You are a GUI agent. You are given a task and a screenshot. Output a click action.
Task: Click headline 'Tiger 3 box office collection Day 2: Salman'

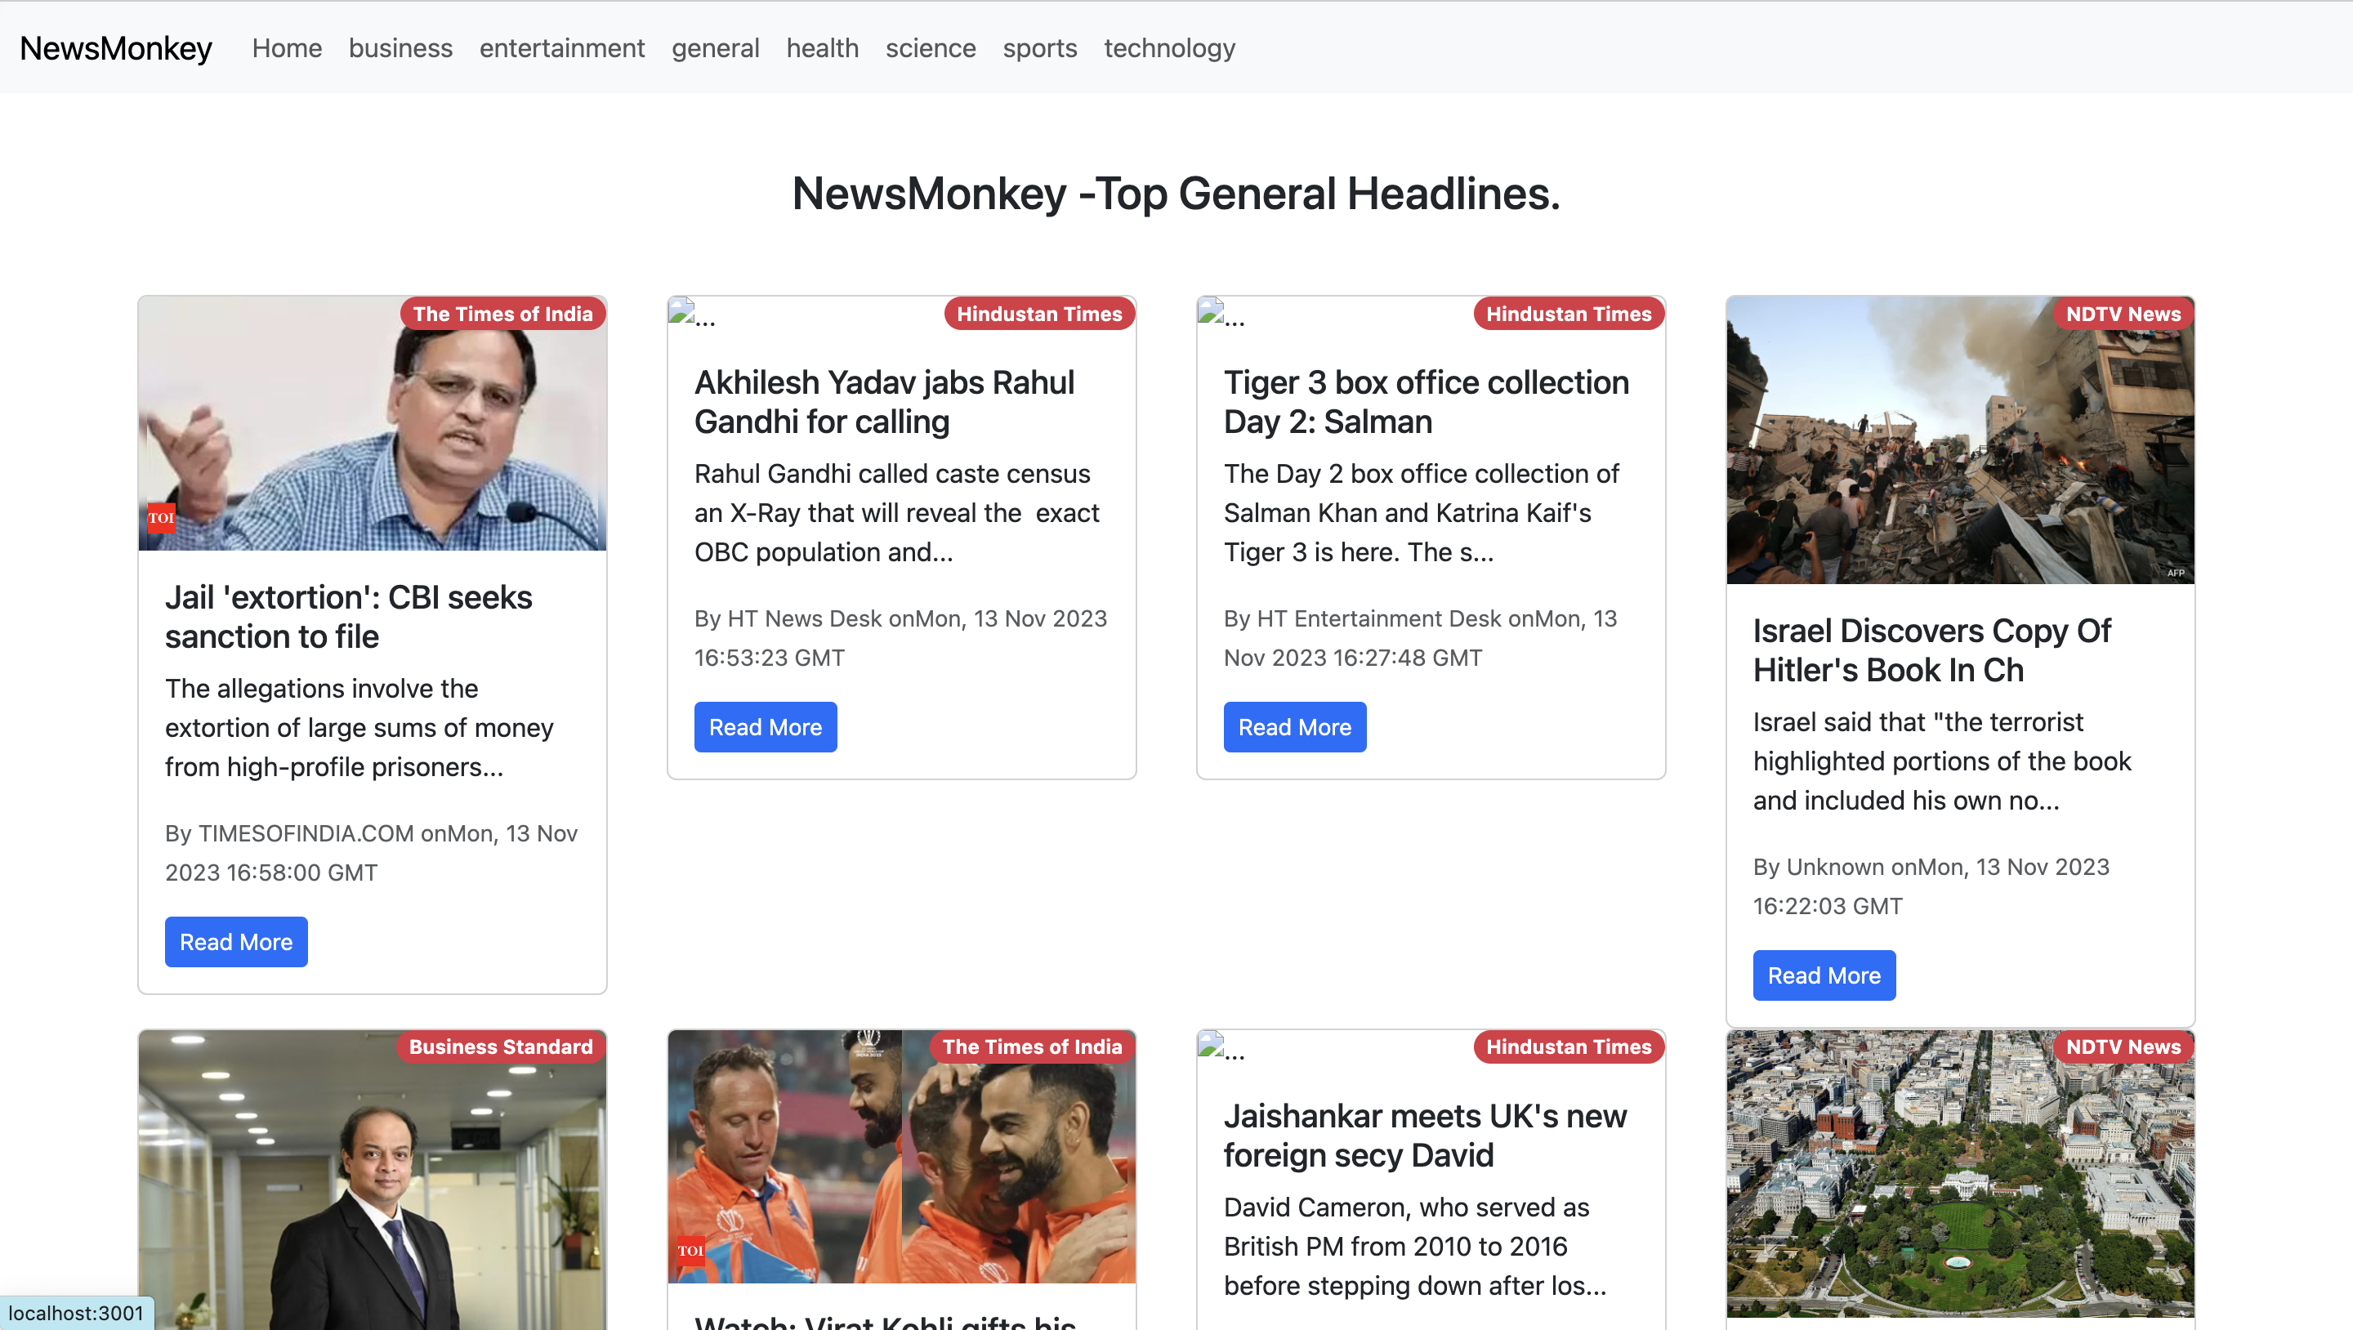(1426, 401)
